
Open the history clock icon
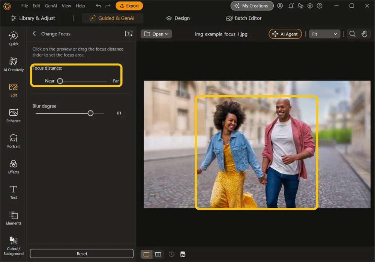[171, 254]
